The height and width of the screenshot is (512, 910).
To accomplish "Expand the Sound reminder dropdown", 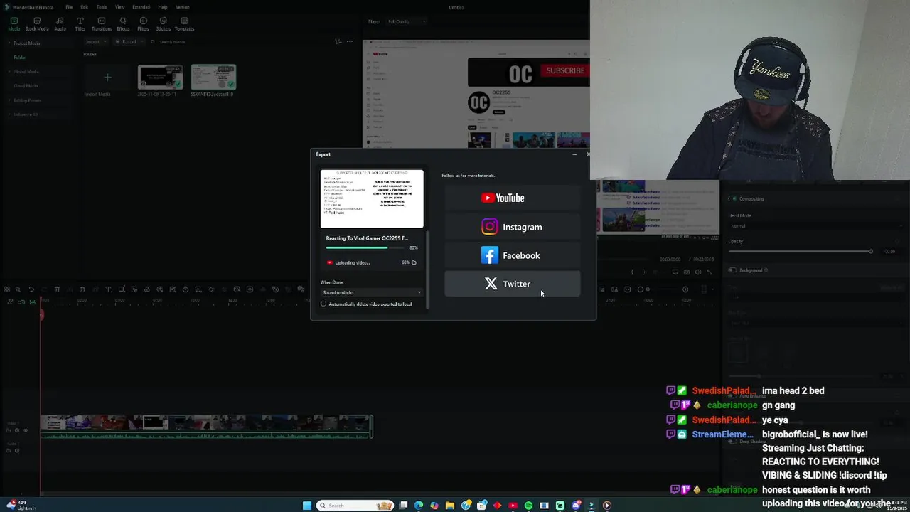I will (372, 292).
